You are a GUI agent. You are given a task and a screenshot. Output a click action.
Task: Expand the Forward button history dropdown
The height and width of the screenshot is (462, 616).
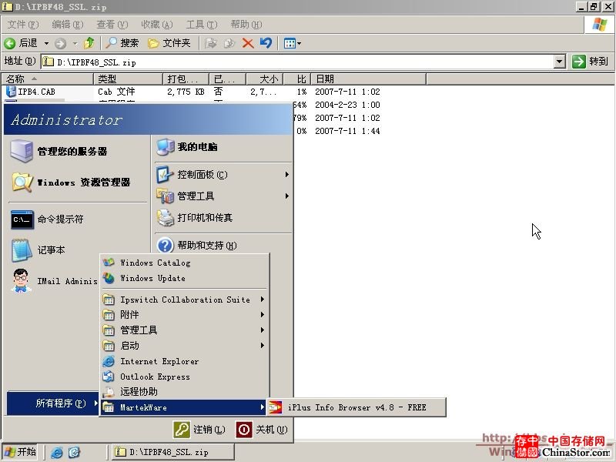click(x=75, y=43)
